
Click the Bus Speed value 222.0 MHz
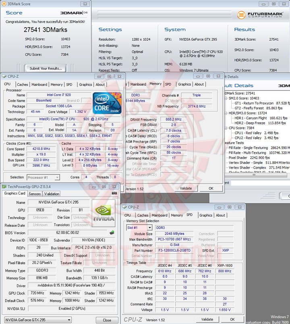(41, 160)
